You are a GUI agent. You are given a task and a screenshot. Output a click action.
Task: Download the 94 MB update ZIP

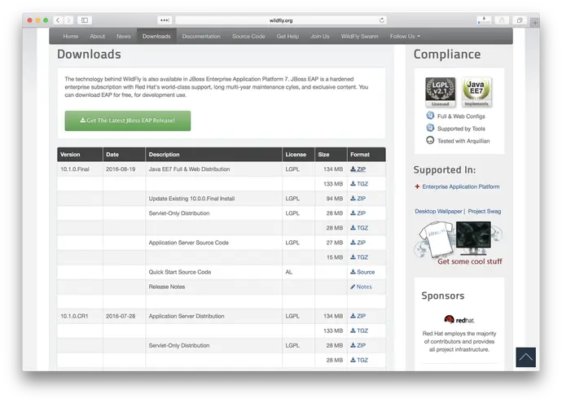(x=358, y=199)
